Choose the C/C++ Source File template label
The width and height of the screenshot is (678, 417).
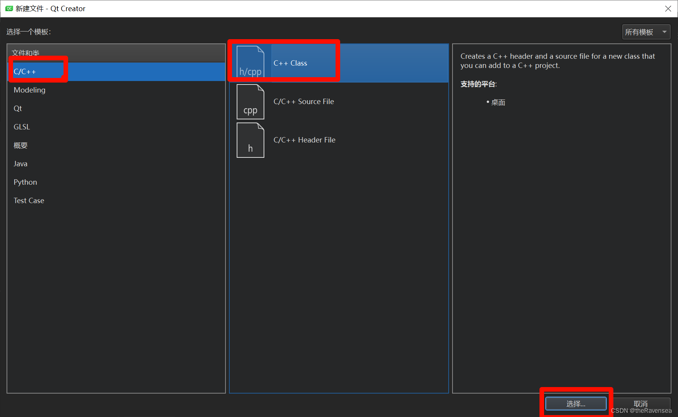pyautogui.click(x=304, y=102)
